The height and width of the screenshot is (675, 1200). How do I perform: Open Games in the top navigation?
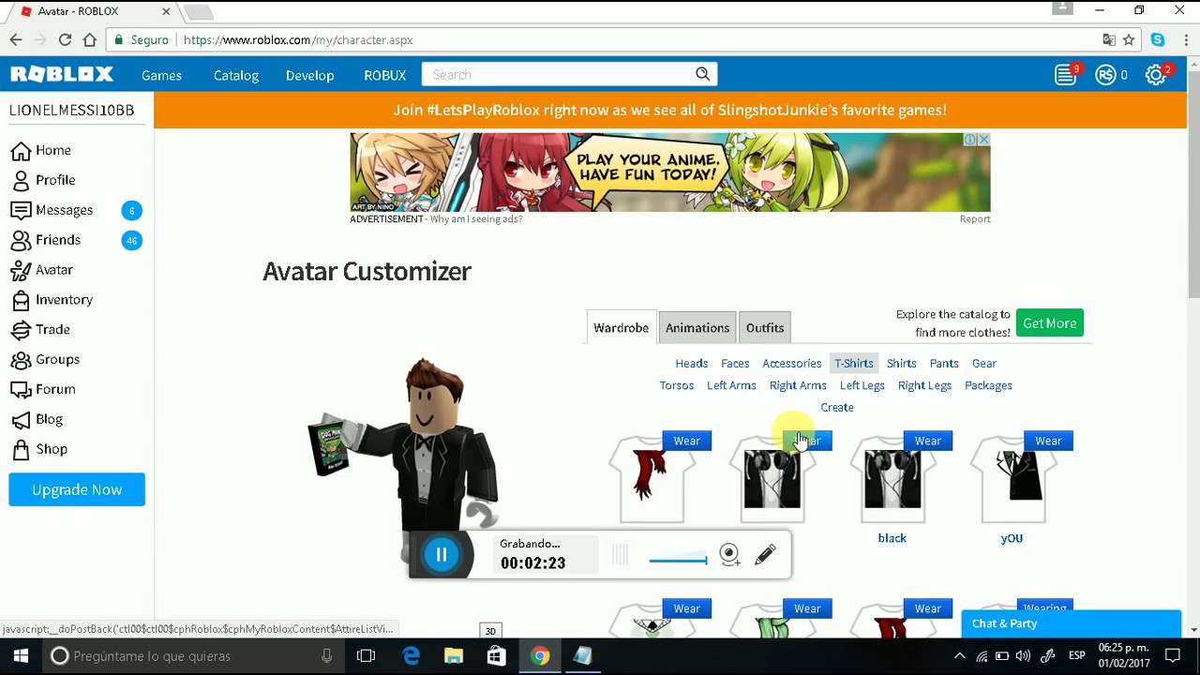(x=162, y=75)
